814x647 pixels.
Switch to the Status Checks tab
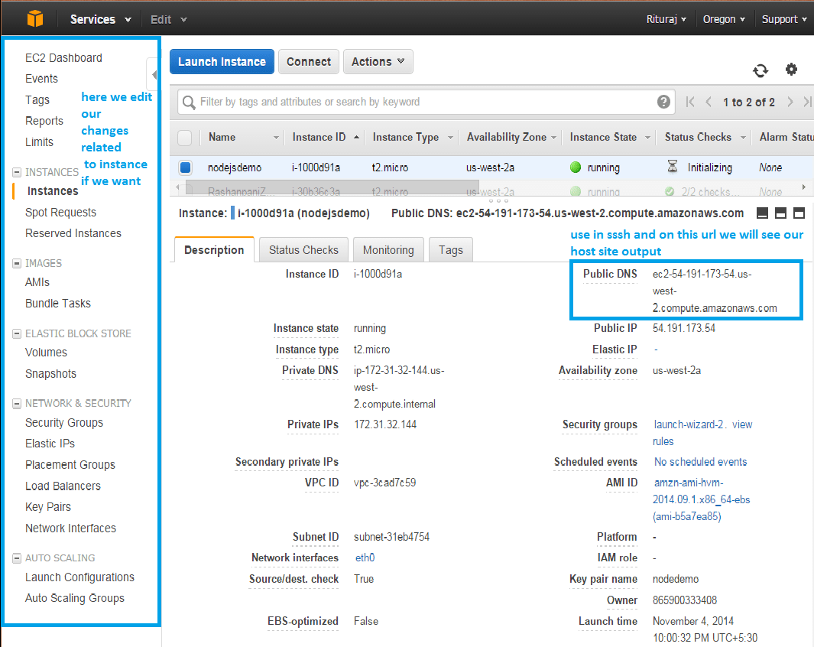(x=303, y=250)
